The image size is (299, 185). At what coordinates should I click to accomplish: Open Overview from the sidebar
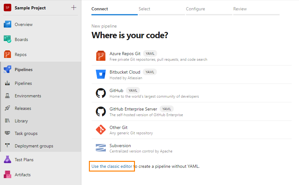pyautogui.click(x=24, y=24)
